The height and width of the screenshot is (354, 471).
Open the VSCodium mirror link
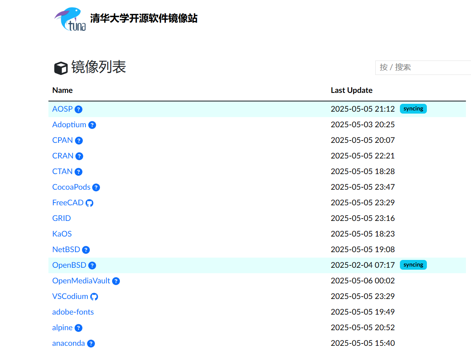70,296
